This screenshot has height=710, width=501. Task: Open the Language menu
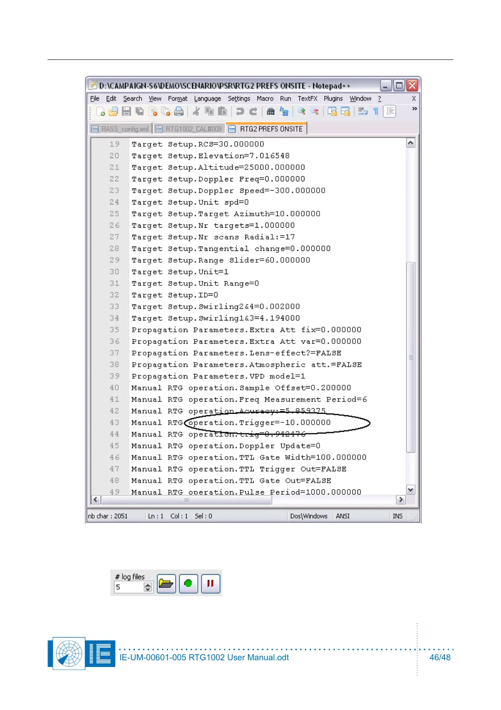pyautogui.click(x=208, y=98)
